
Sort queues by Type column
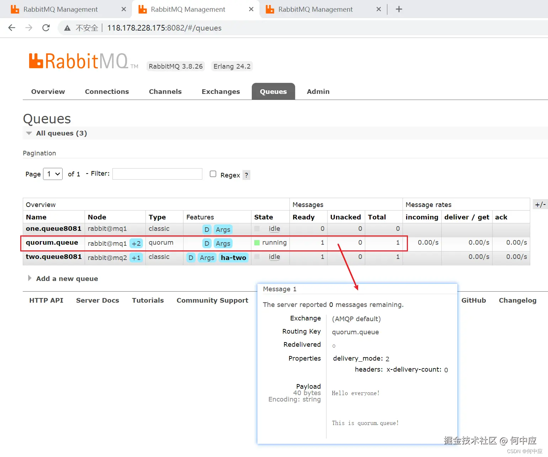click(x=157, y=217)
